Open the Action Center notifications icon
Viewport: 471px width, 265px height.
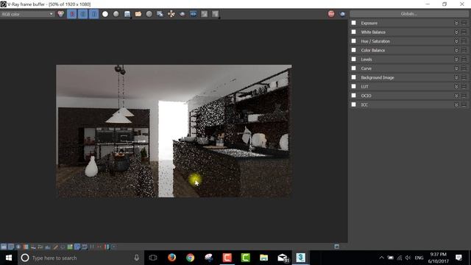(x=458, y=258)
